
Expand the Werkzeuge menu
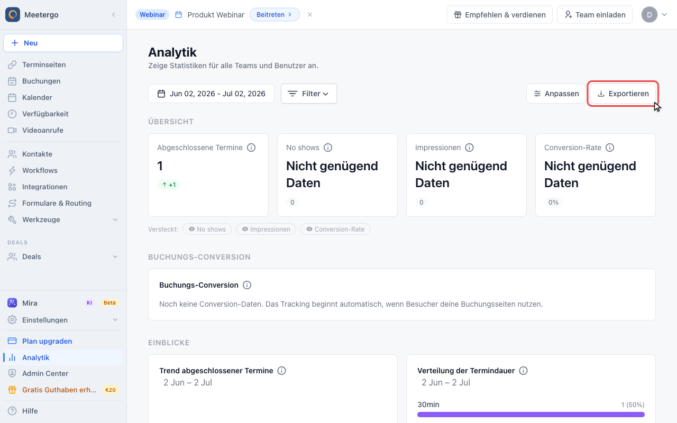(x=115, y=219)
